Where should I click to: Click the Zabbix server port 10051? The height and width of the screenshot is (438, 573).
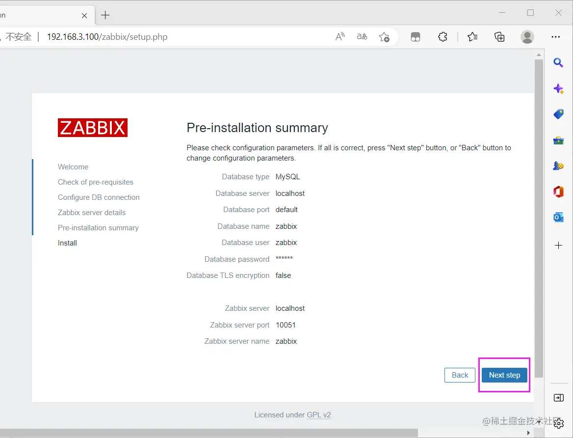coord(286,325)
